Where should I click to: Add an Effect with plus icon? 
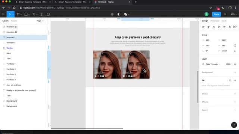coord(235,102)
